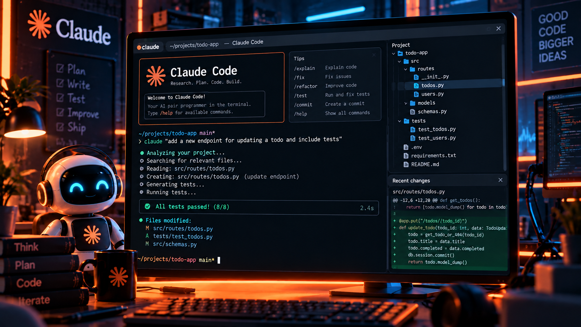Viewport: 581px width, 327px height.
Task: Click the requirements.txt file icon
Action: 406,156
